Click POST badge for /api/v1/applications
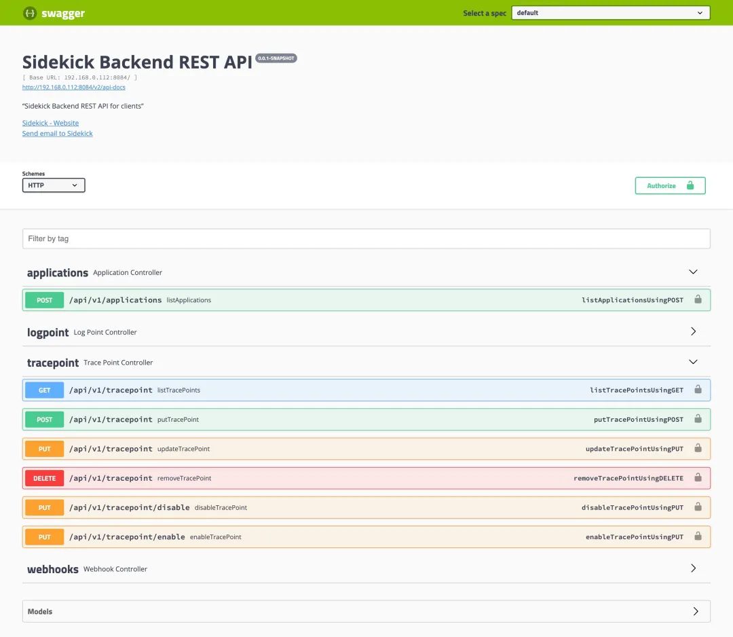Screen dimensions: 733x637 (44, 300)
